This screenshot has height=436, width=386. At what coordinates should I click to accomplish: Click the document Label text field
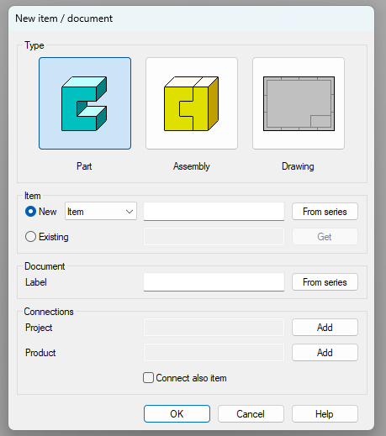(x=214, y=282)
